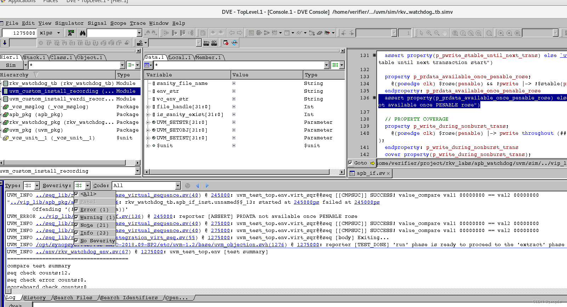Viewport: 567px width, 307px height.
Task: Click the blue down arrow toolbar icon
Action: pyautogui.click(x=5, y=43)
